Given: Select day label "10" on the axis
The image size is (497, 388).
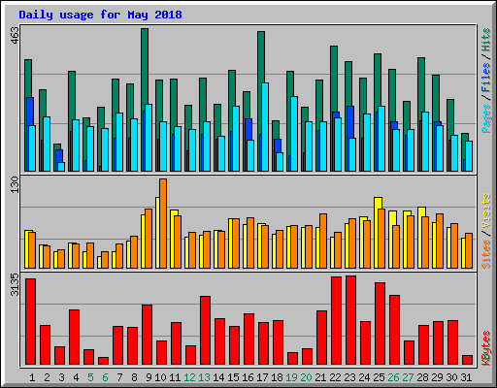Looking at the screenshot, I should (160, 377).
